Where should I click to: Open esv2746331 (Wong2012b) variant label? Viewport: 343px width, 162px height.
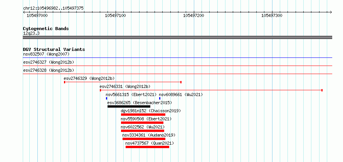pyautogui.click(x=125, y=86)
